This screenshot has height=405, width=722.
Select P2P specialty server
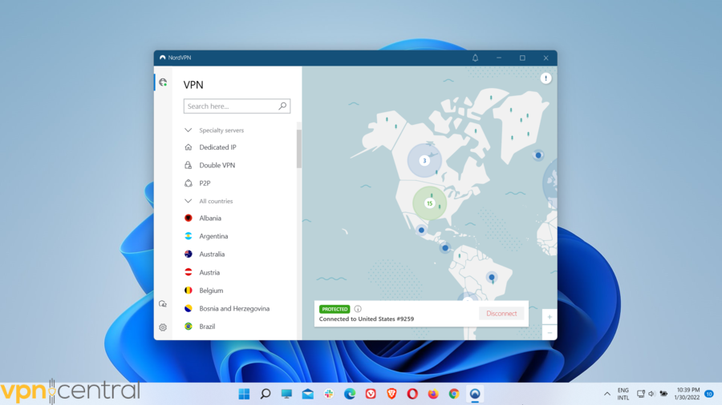point(205,183)
